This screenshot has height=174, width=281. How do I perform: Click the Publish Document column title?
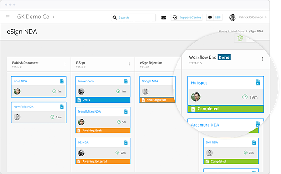coord(25,63)
